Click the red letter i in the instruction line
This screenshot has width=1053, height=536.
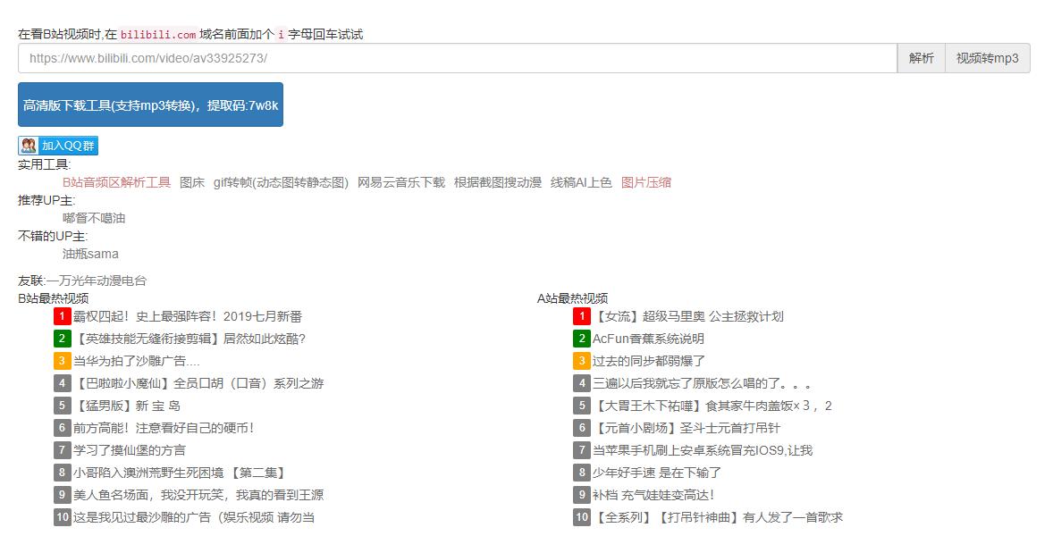click(282, 32)
